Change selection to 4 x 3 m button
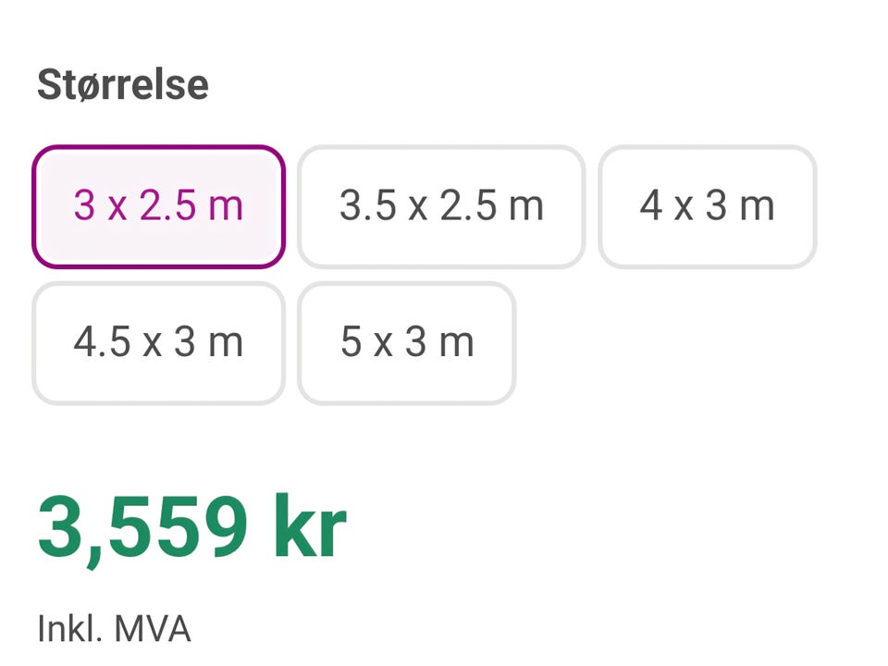This screenshot has width=888, height=666. pyautogui.click(x=708, y=206)
